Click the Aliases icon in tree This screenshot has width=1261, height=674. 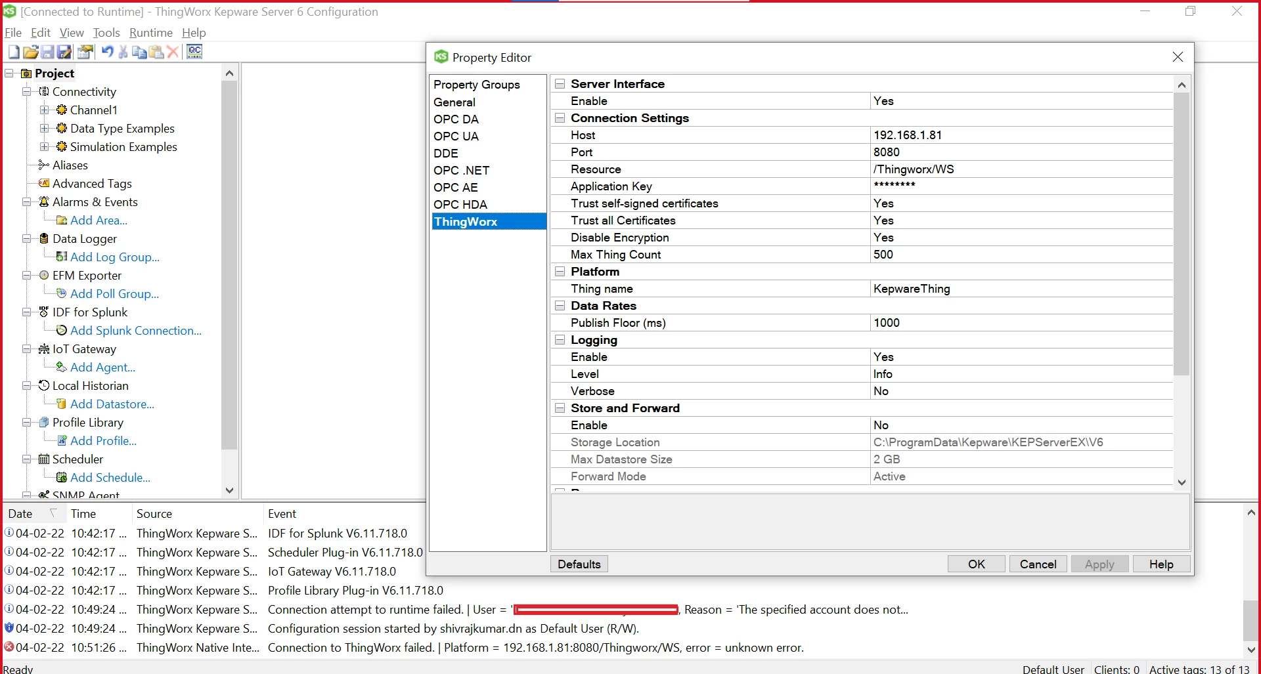(44, 165)
